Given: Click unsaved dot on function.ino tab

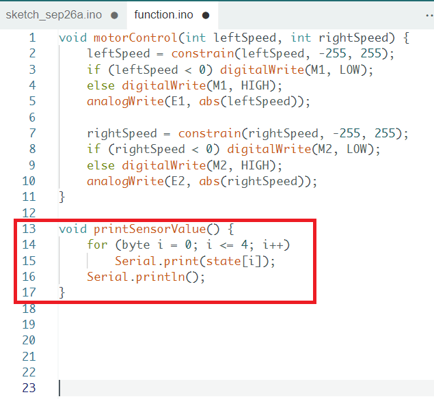Looking at the screenshot, I should click(206, 15).
